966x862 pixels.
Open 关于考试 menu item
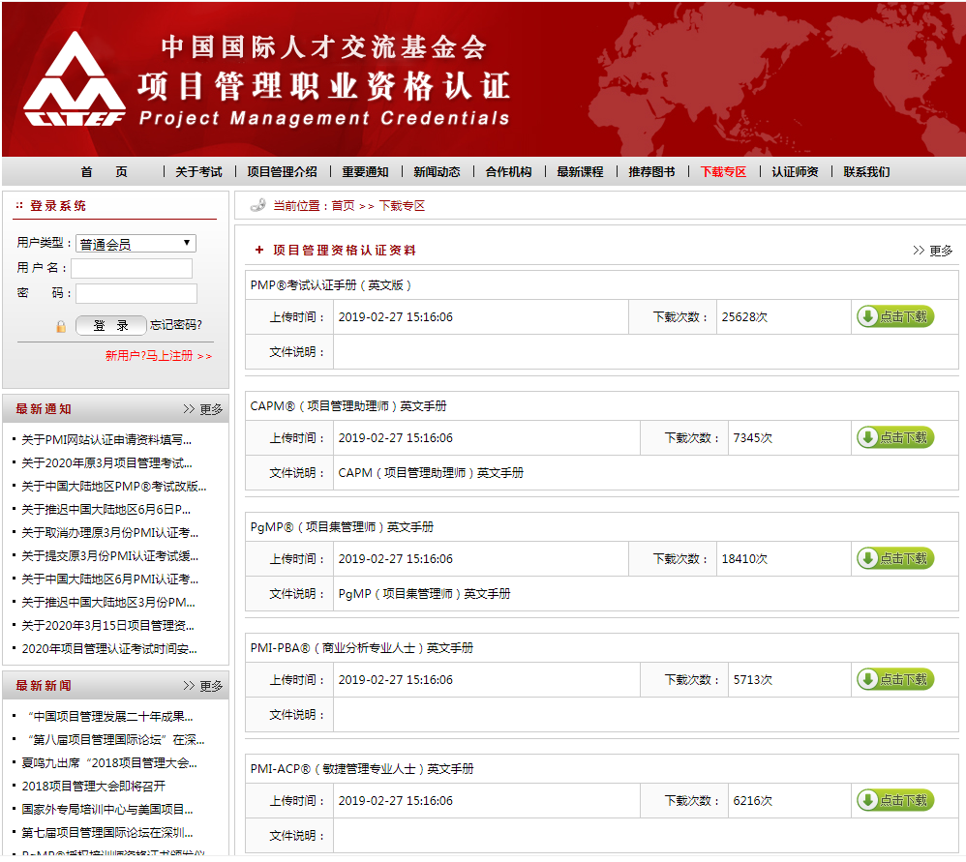coord(198,172)
